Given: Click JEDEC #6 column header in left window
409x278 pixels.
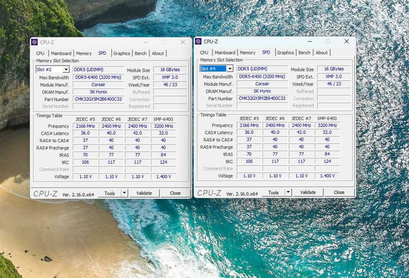Looking at the screenshot, I should click(111, 119).
